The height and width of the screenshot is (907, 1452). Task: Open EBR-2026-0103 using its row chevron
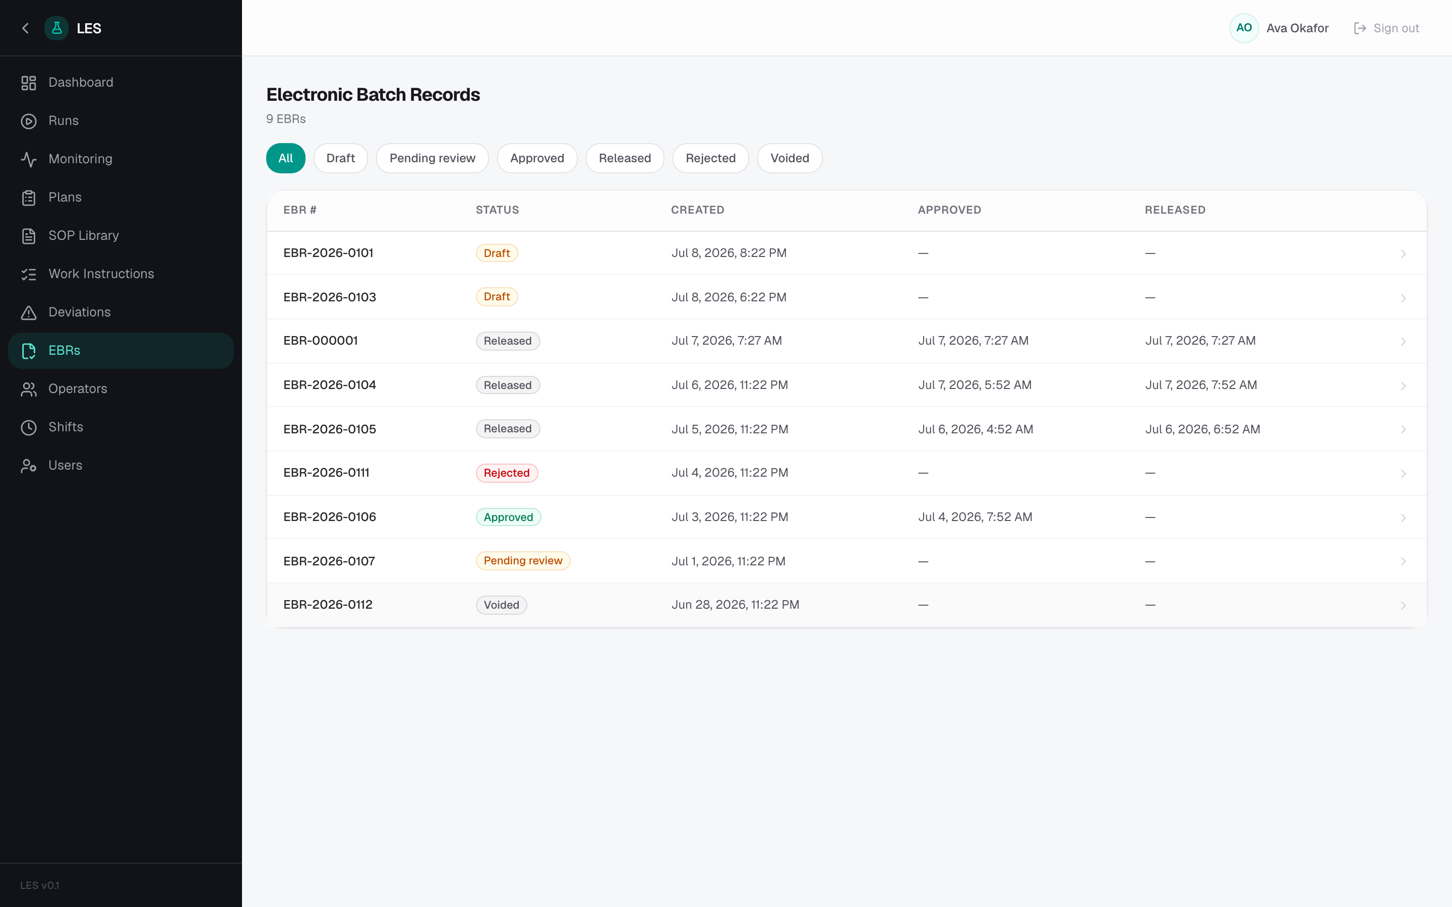pyautogui.click(x=1404, y=298)
